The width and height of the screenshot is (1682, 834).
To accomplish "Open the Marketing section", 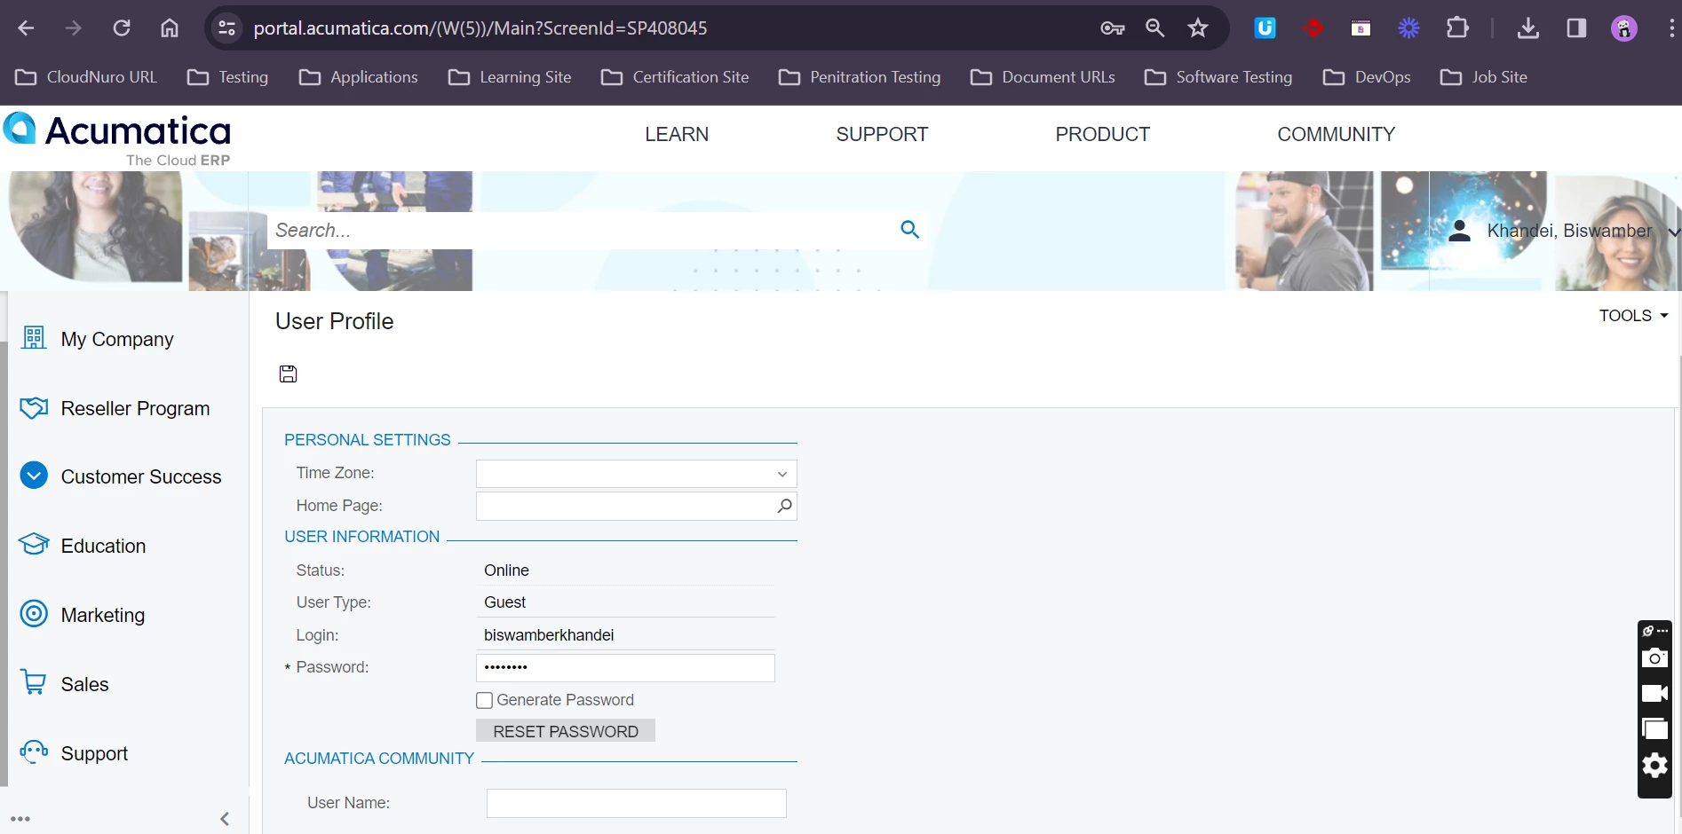I will click(102, 615).
